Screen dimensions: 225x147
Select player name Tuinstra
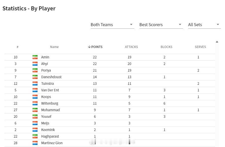click(47, 84)
